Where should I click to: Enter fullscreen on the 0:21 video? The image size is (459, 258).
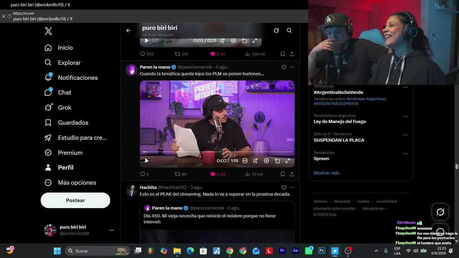click(x=255, y=41)
